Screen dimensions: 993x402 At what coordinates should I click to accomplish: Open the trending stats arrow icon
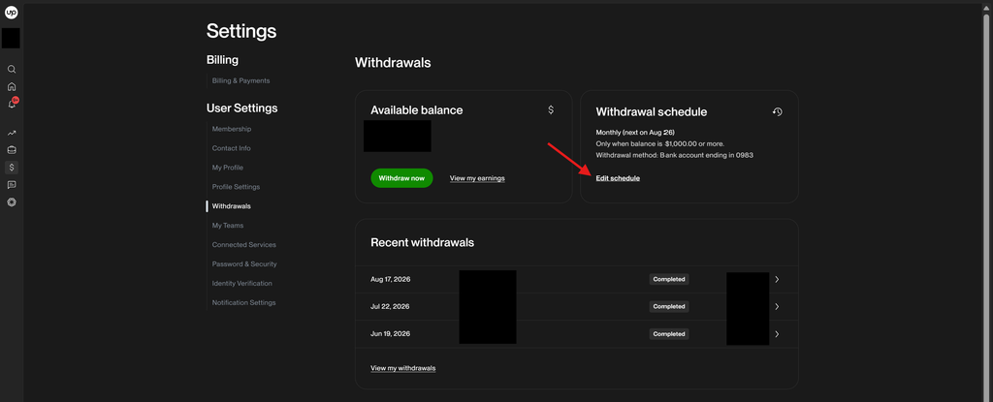coord(12,133)
